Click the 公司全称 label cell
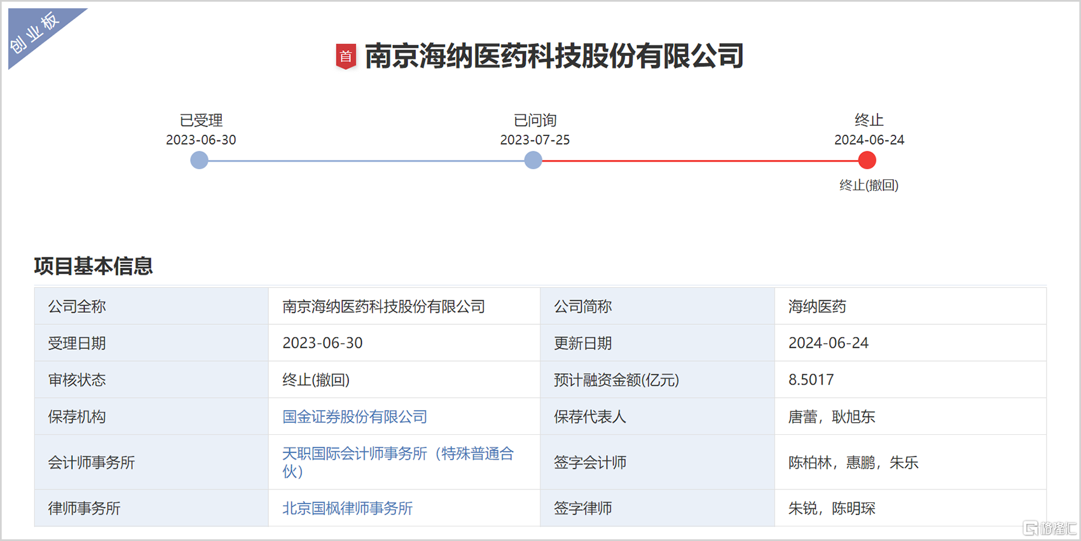This screenshot has width=1081, height=541. [152, 306]
